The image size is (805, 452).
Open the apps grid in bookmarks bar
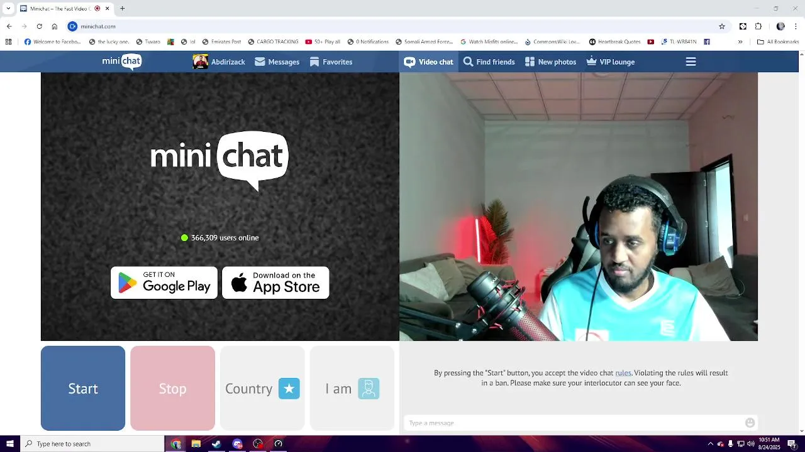tap(8, 42)
